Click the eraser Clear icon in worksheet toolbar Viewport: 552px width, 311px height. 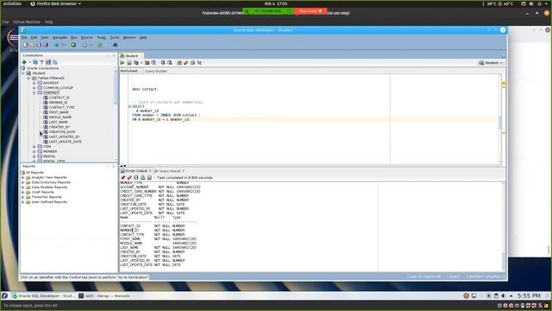coord(186,63)
